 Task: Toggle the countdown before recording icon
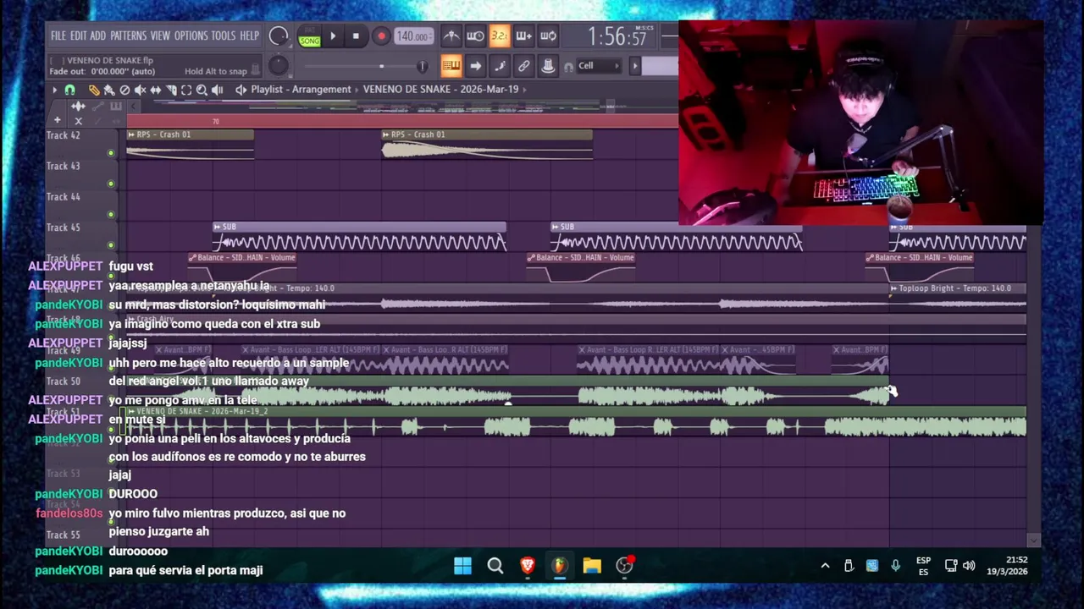point(500,36)
